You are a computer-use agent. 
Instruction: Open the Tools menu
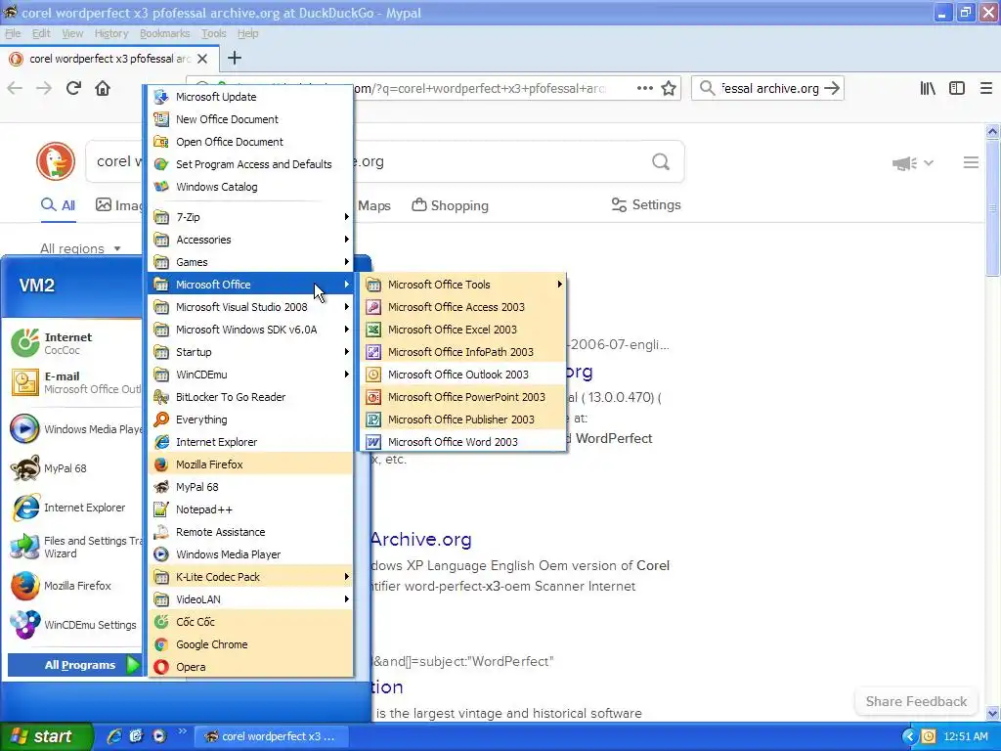[214, 33]
